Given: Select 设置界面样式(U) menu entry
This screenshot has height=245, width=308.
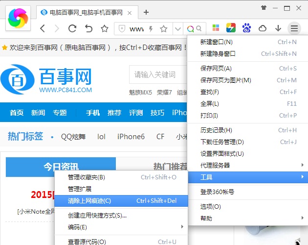Looking at the screenshot, I should (247, 154).
